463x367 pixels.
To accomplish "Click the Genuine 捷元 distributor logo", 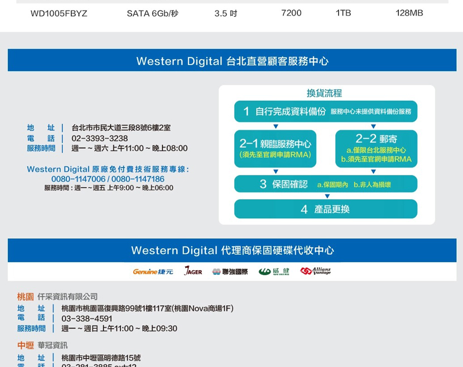I will pyautogui.click(x=153, y=271).
